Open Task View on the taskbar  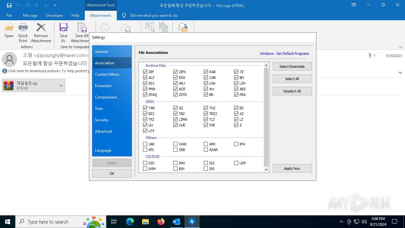click(x=114, y=222)
